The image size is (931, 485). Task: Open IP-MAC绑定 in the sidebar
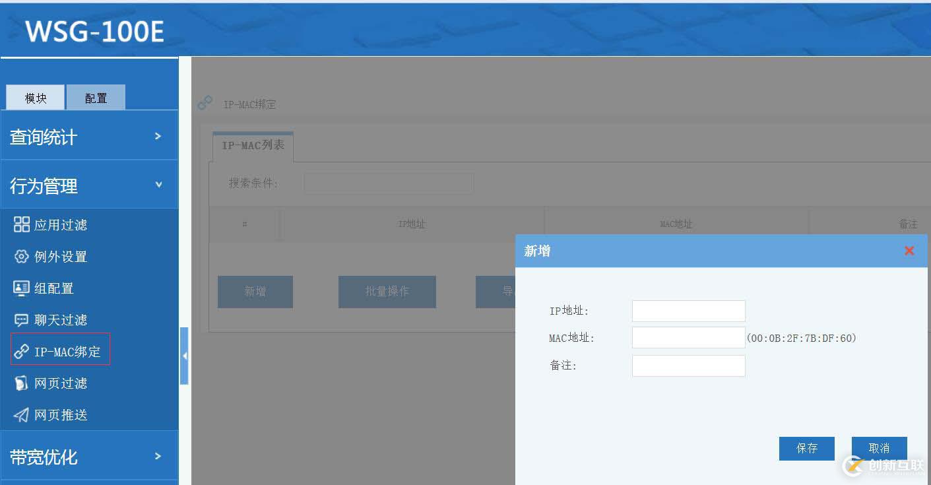(67, 352)
